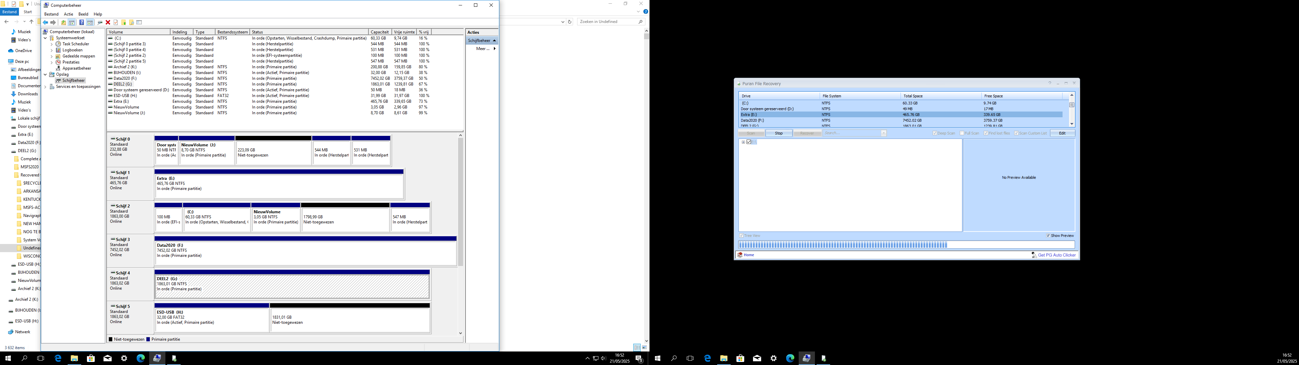Screen dimensions: 1299x365
Task: Open Apparaatbeheer in the console tree
Action: pyautogui.click(x=77, y=68)
